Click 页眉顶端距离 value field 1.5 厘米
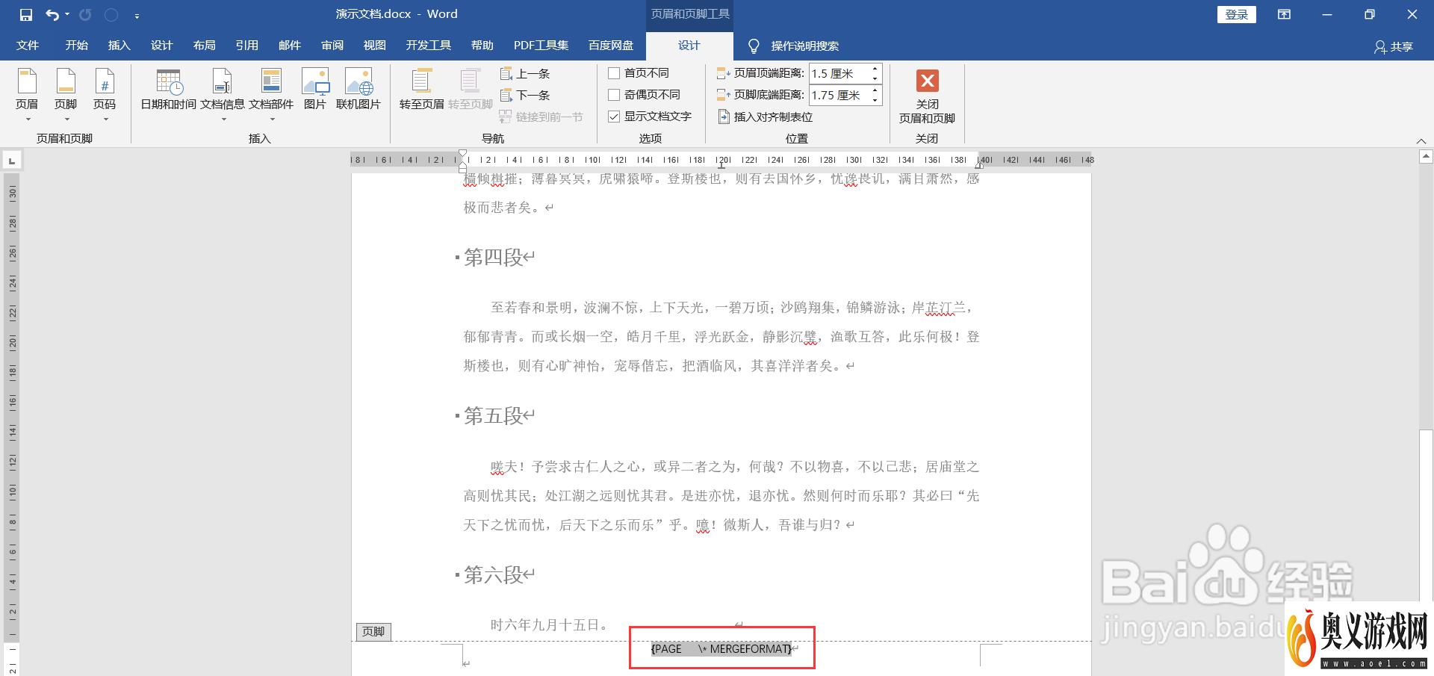 (x=838, y=73)
